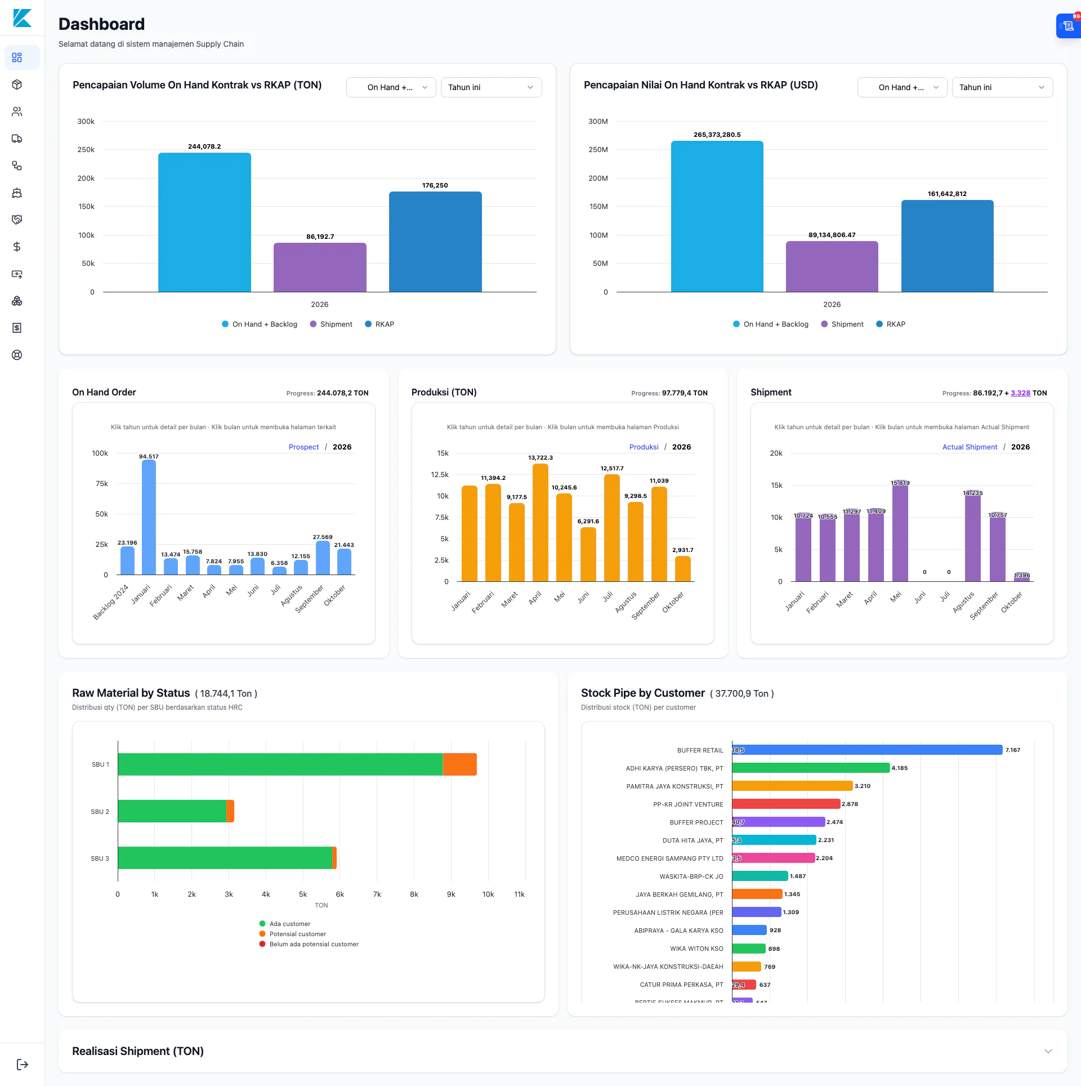Toggle Shipment legend in USD chart
1081x1086 pixels.
pyautogui.click(x=842, y=324)
